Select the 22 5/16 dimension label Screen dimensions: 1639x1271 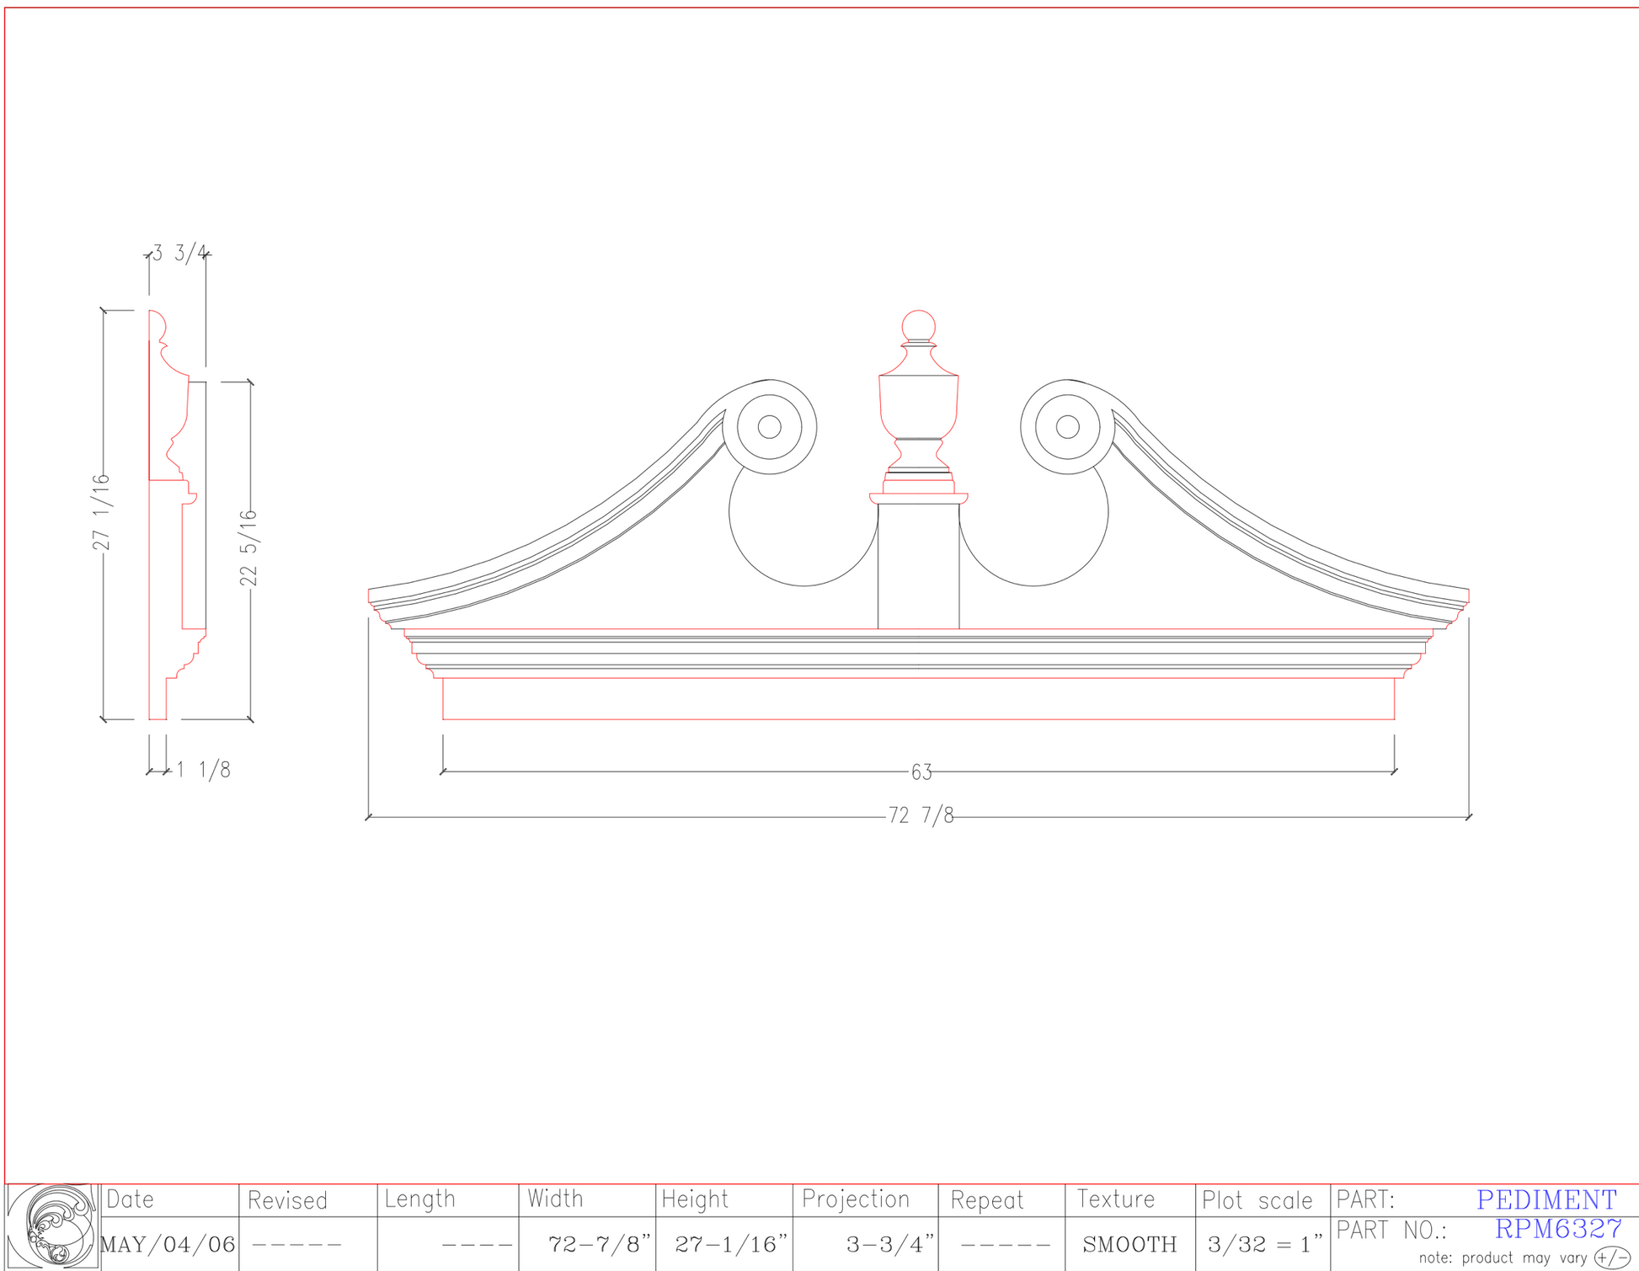click(x=249, y=547)
